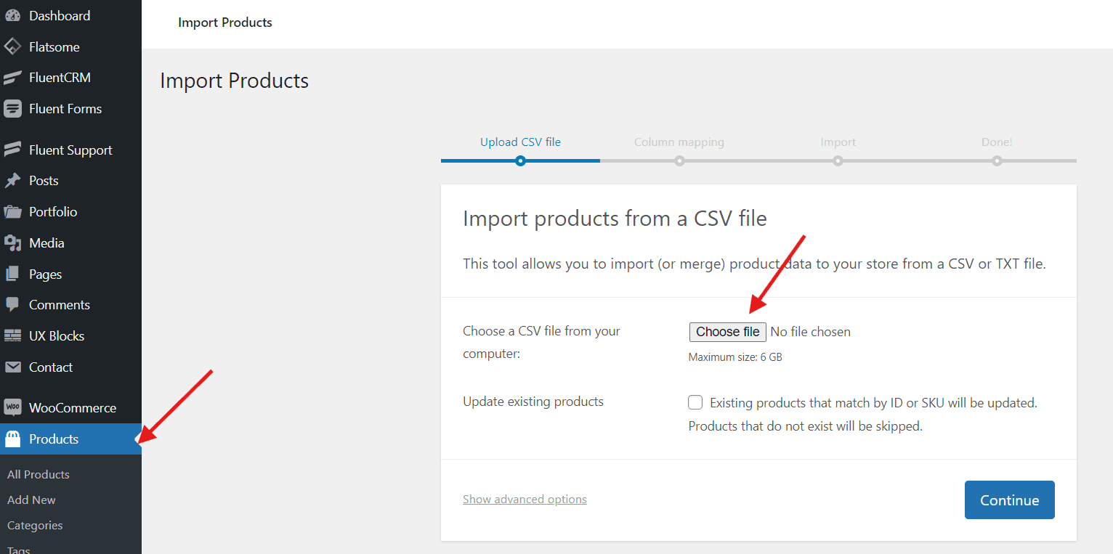The height and width of the screenshot is (554, 1113).
Task: Click the WooCommerce logo icon
Action: 12,407
